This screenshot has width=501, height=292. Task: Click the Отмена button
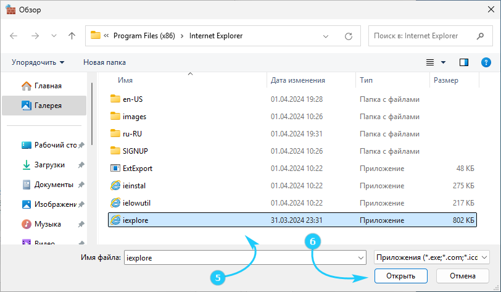(462, 276)
